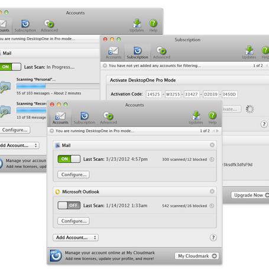Click Help icon in back Accounts window
The height and width of the screenshot is (269, 269).
click(153, 25)
